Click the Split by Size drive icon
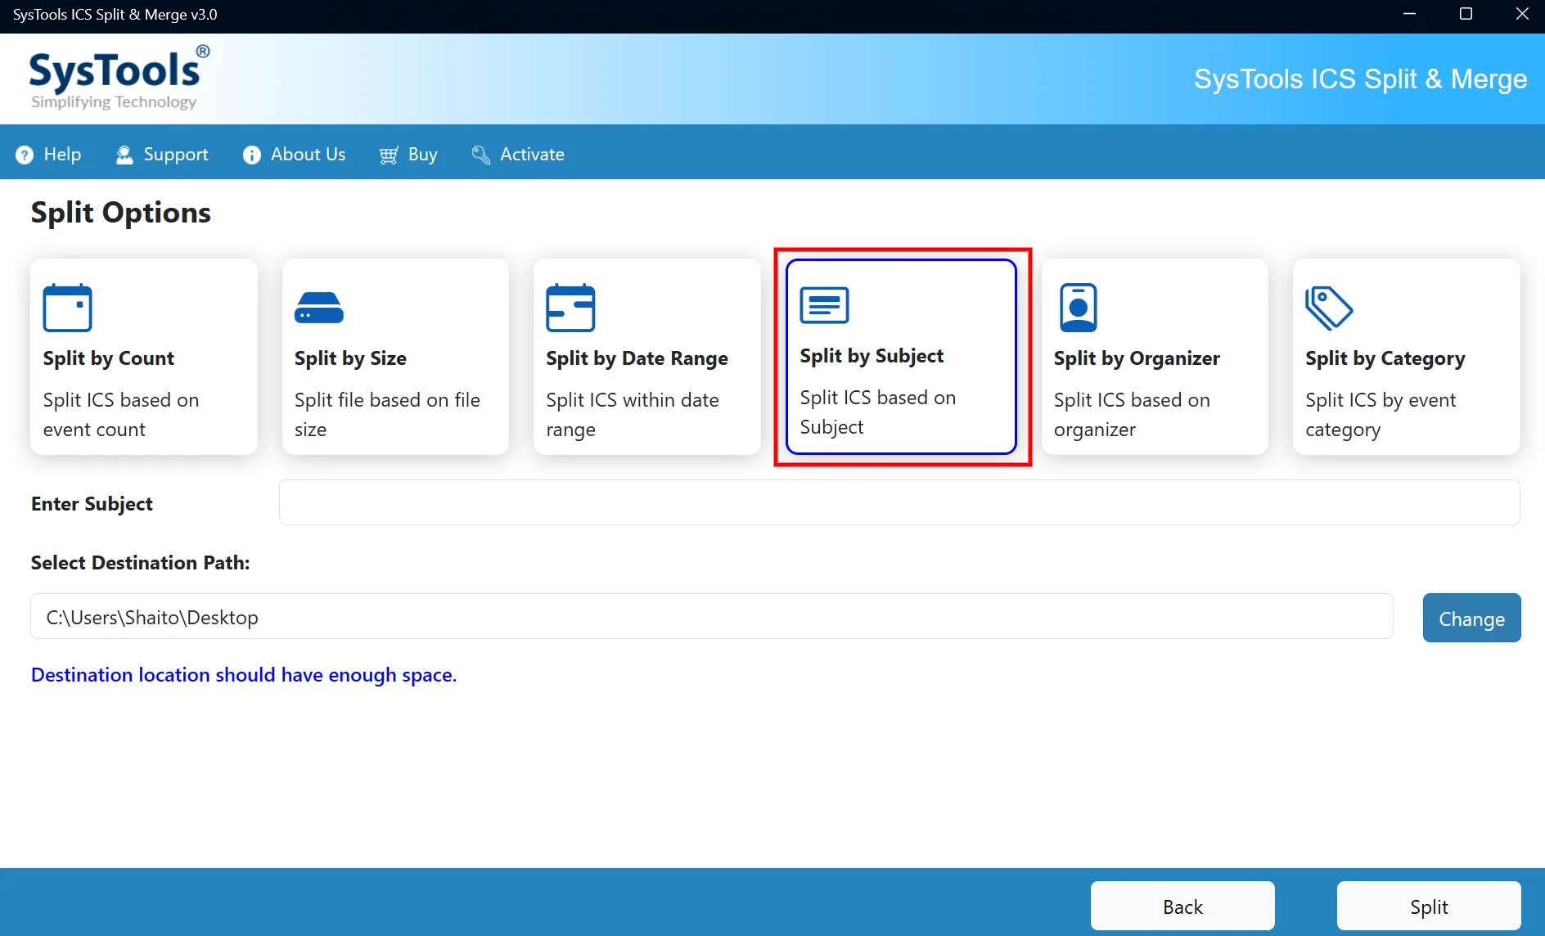 319,308
